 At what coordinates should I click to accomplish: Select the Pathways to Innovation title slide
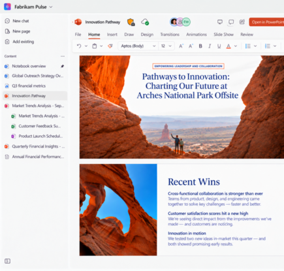[181, 107]
